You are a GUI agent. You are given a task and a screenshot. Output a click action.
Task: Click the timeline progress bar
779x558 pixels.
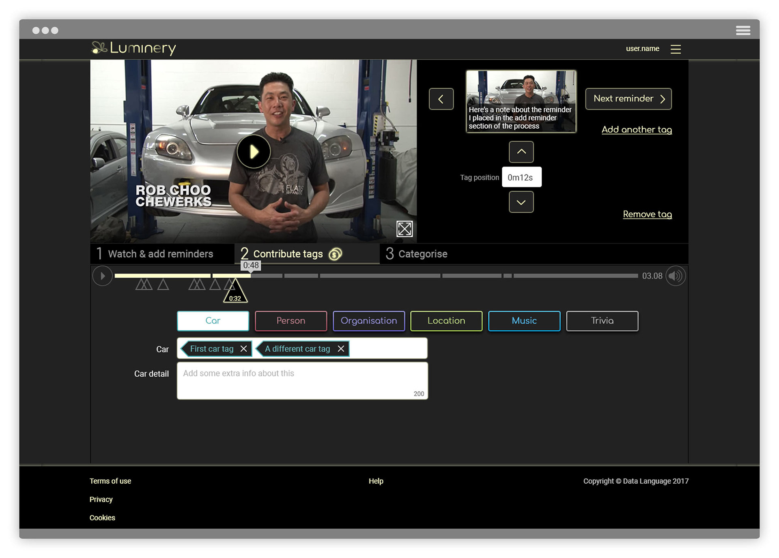(x=376, y=276)
